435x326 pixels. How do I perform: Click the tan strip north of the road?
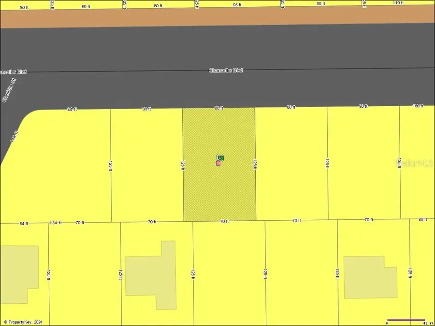217,18
